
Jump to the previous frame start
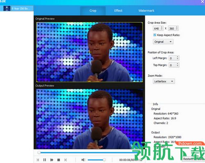[38, 160]
